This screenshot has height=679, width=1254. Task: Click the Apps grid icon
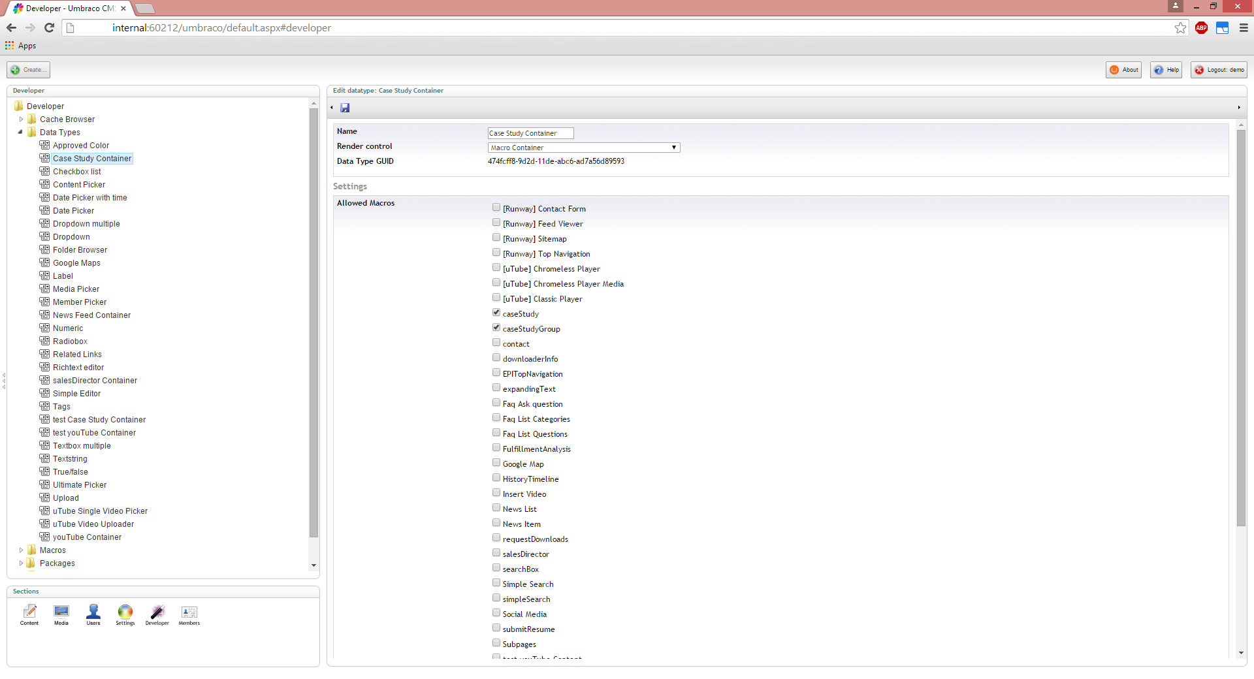pos(9,46)
